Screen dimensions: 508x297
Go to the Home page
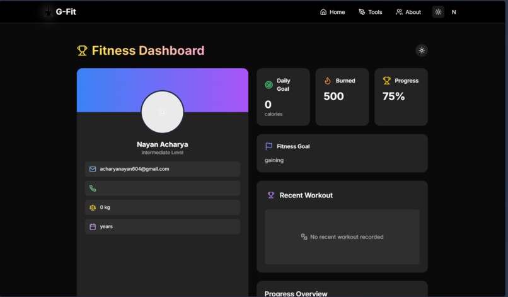click(332, 12)
